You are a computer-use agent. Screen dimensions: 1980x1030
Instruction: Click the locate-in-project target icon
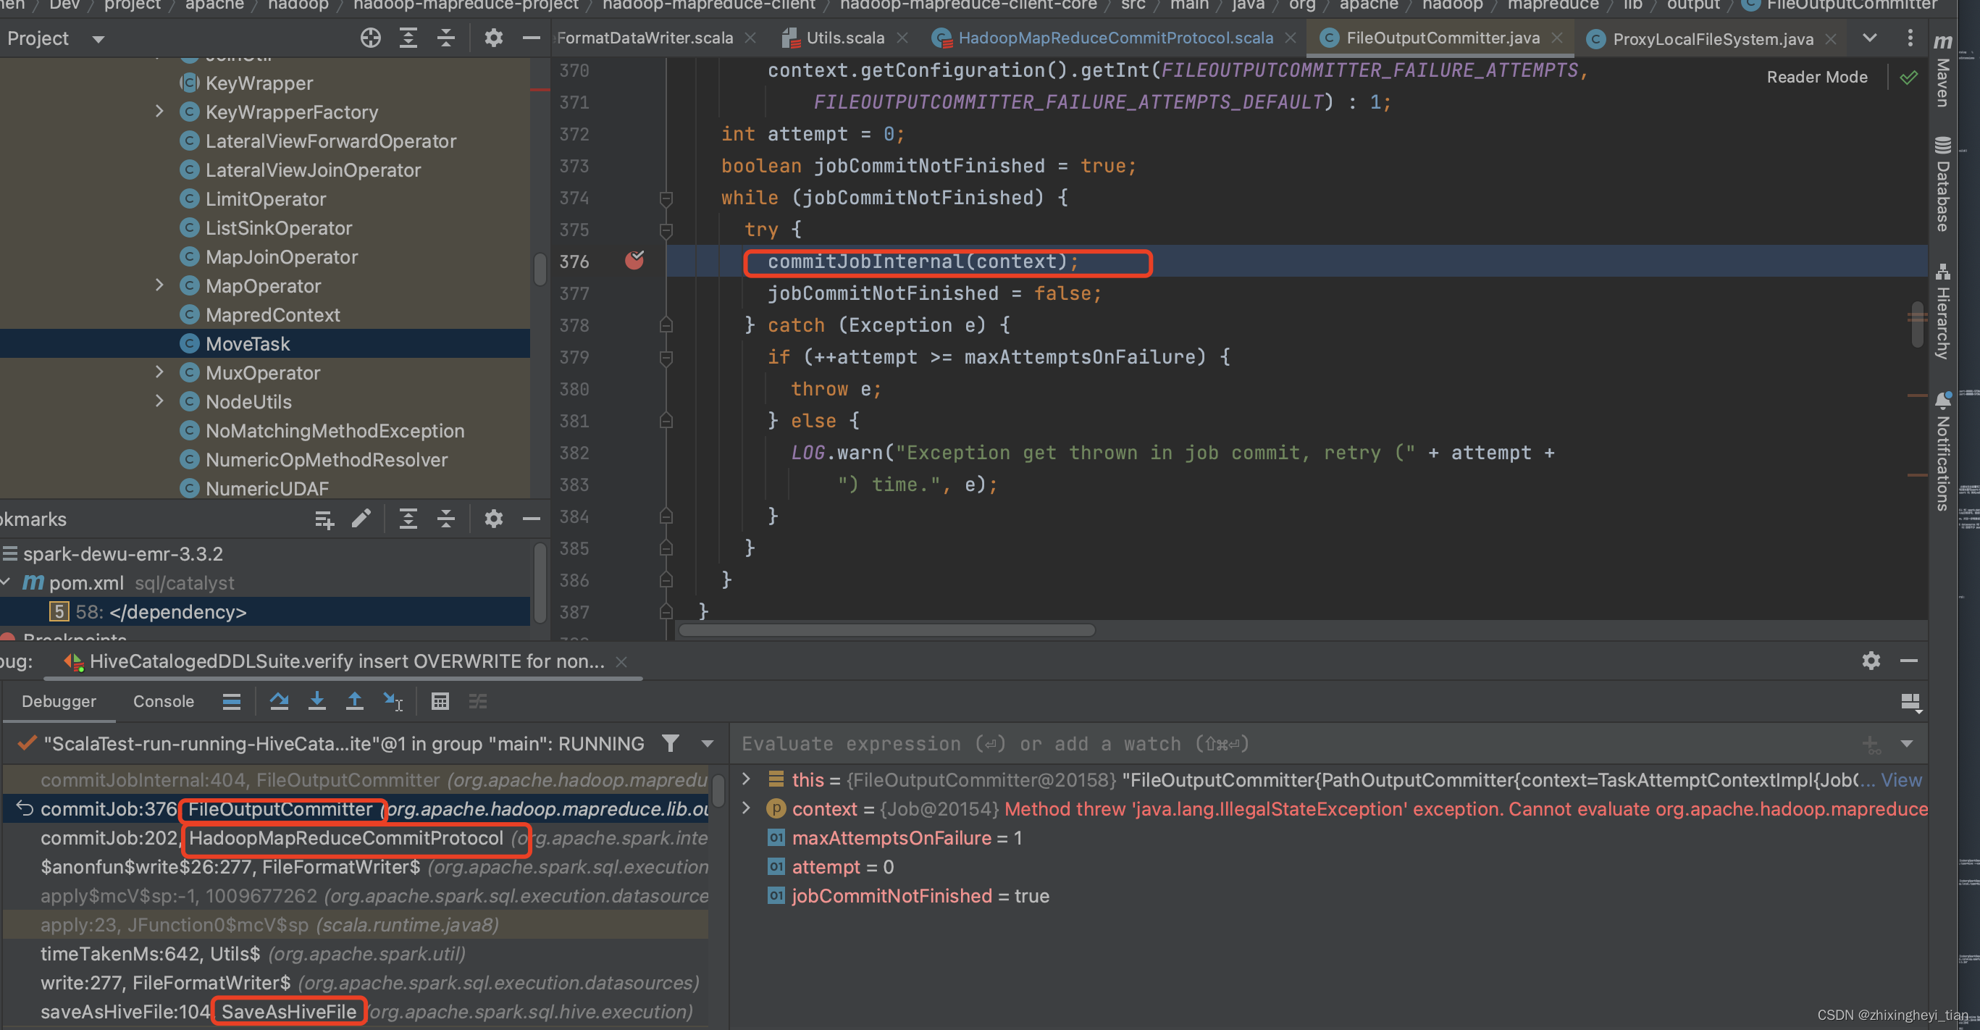[x=371, y=38]
